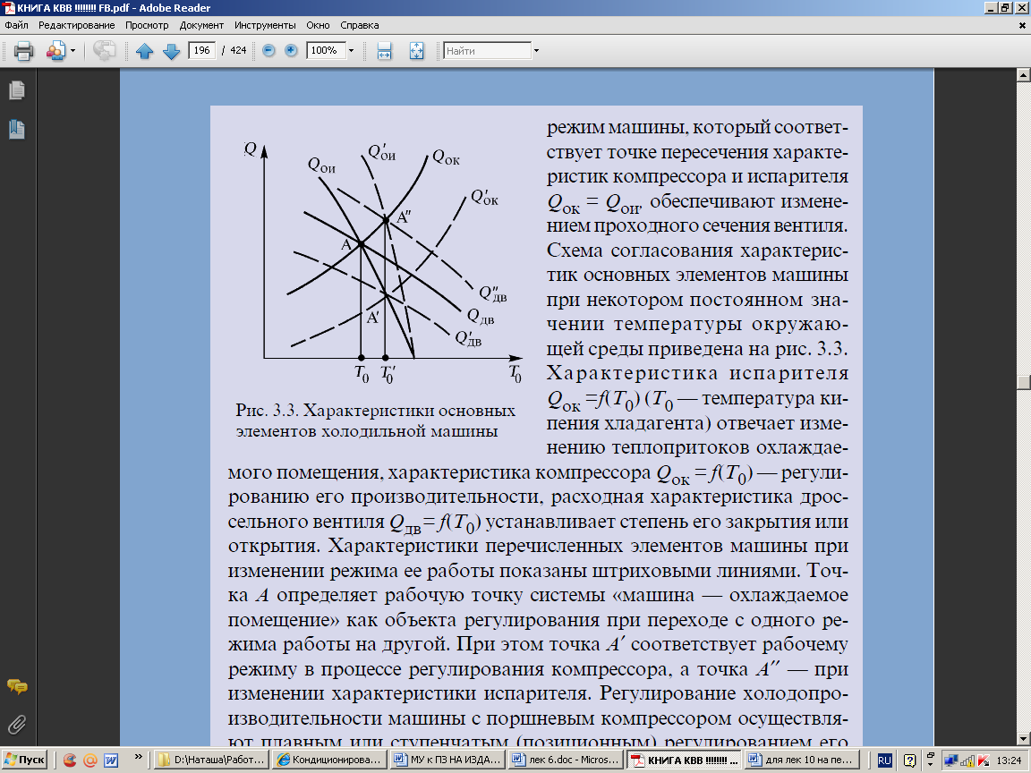The height and width of the screenshot is (773, 1031).
Task: Click the total page count 424
Action: 238,50
